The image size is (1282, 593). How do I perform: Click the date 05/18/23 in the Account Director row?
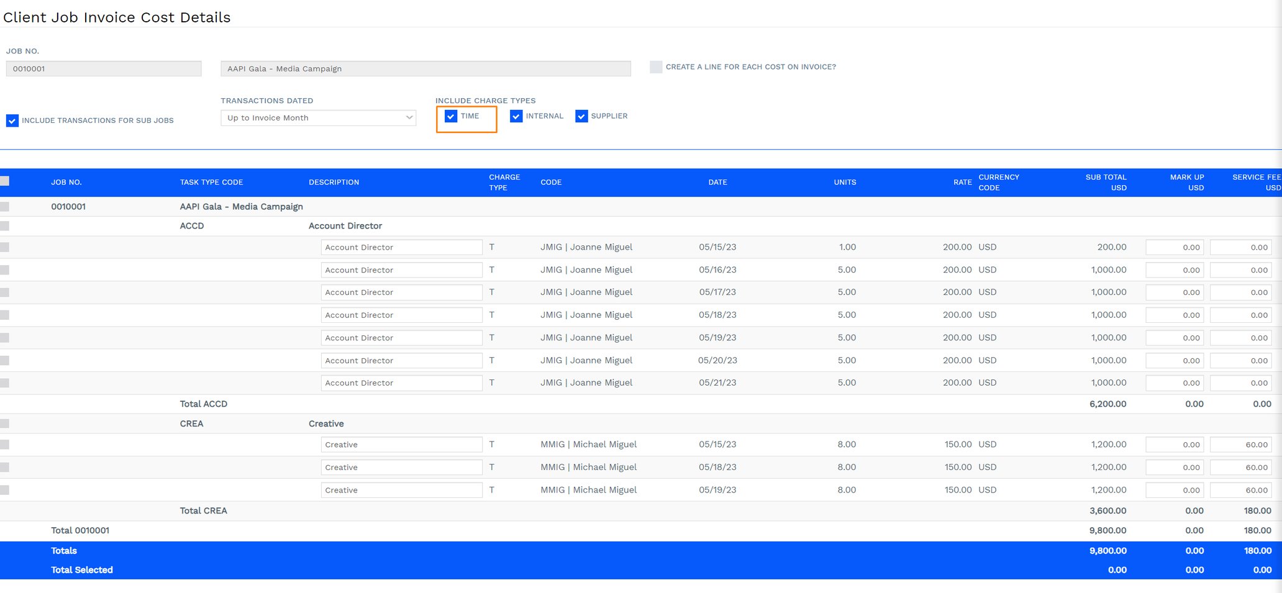[x=717, y=315]
